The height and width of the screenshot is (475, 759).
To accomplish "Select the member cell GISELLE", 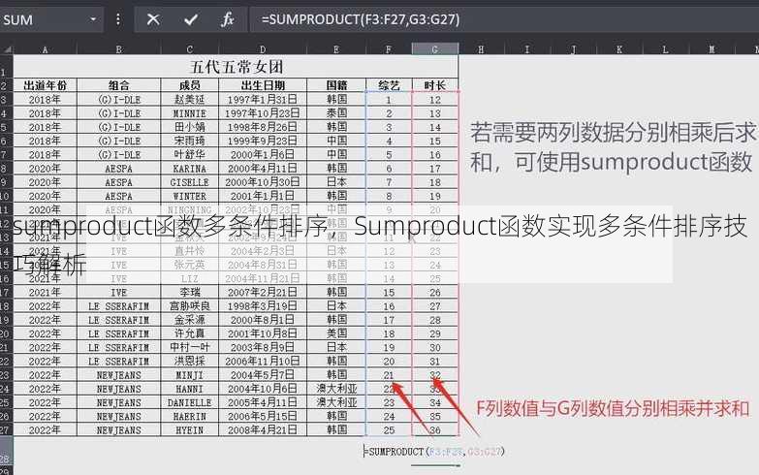I will [189, 182].
